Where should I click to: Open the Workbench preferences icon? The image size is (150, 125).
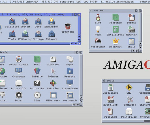pos(70,95)
